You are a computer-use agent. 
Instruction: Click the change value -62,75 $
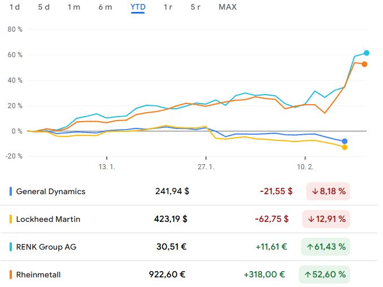[272, 219]
